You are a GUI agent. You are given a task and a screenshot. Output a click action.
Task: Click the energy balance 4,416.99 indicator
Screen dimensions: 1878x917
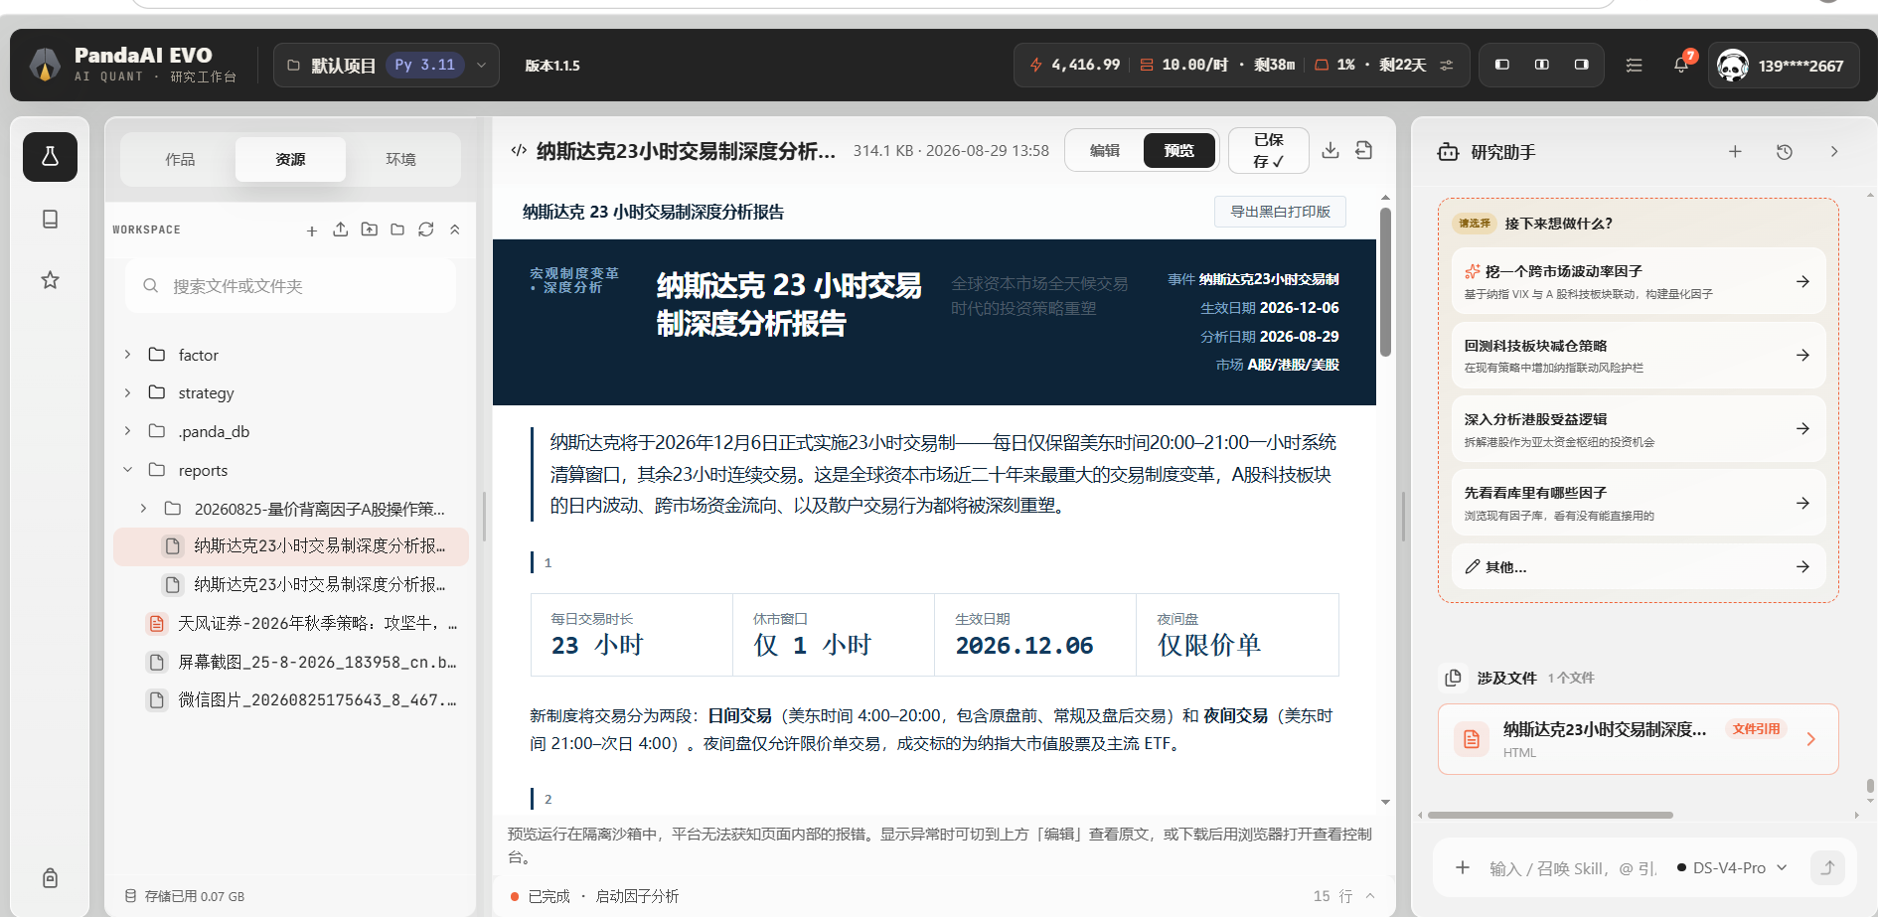(1075, 65)
